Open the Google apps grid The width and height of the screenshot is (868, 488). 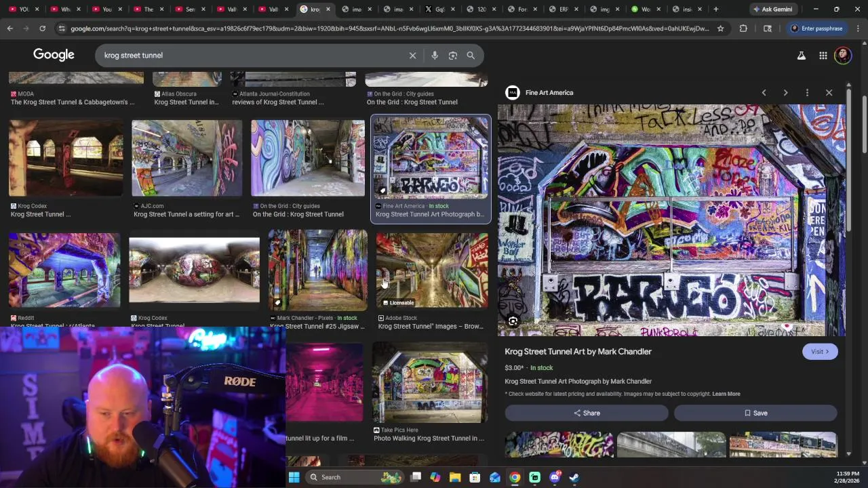click(x=823, y=56)
